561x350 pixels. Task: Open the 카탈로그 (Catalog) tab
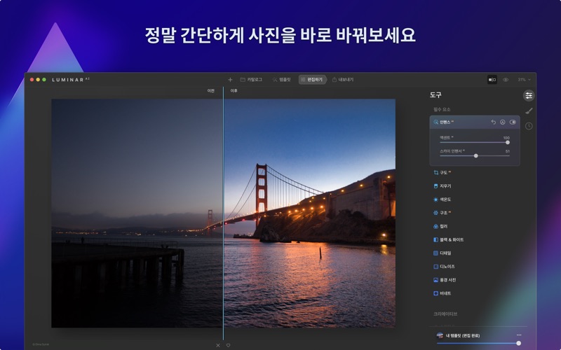(251, 80)
